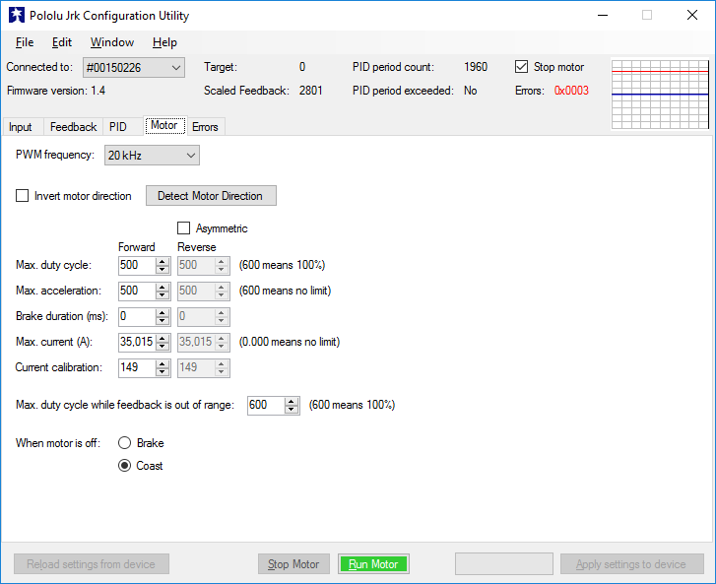Click the out-of-range Max. duty cycle field

pyautogui.click(x=266, y=405)
